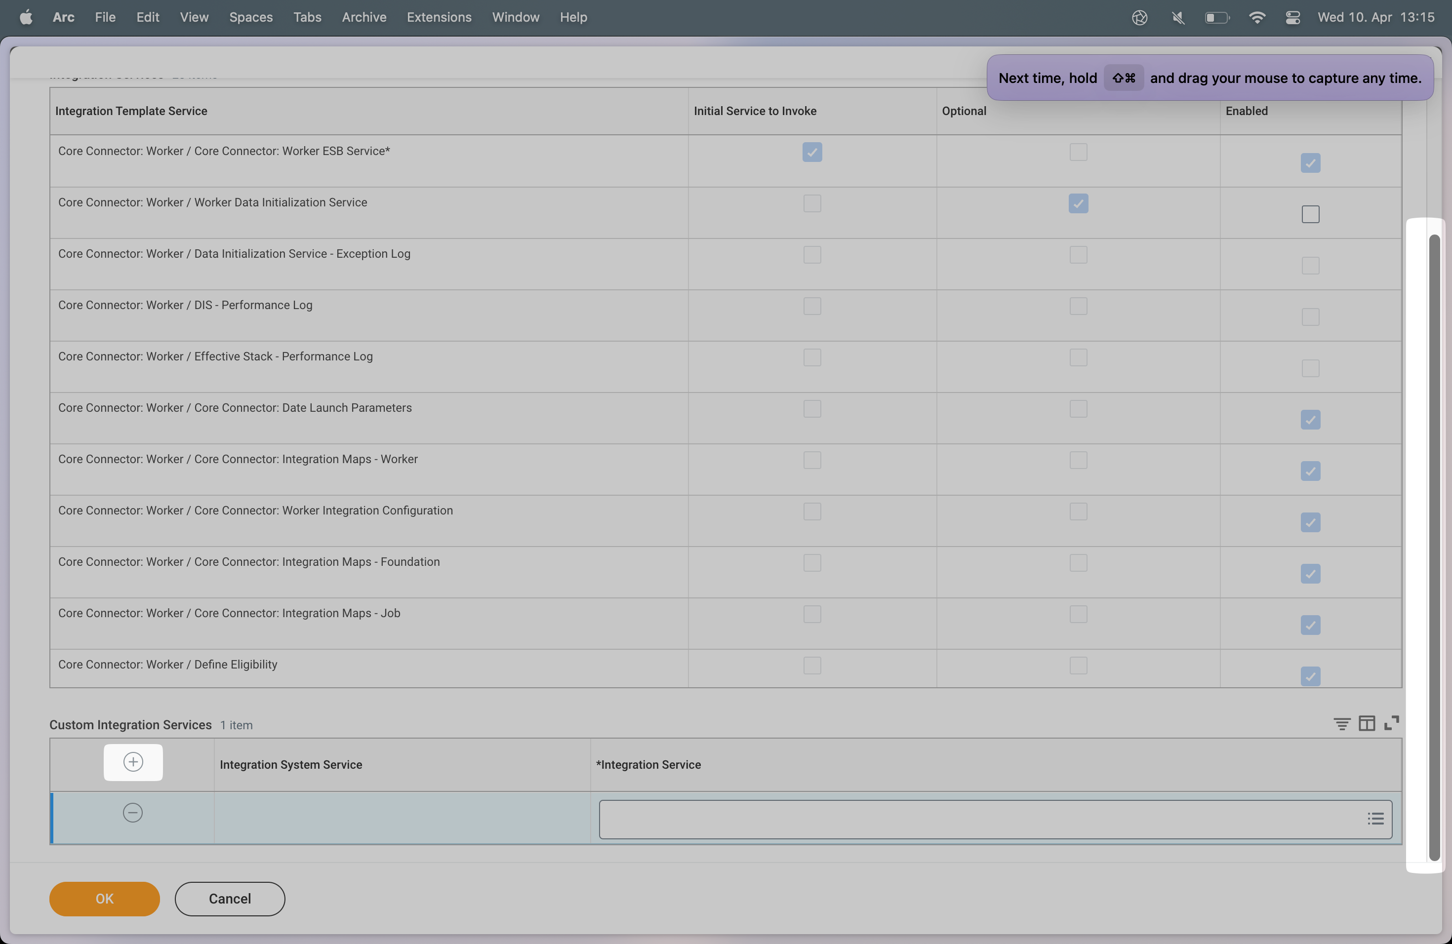Expand the Custom Integration Services table to fullscreen
1452x944 pixels.
[x=1392, y=723]
